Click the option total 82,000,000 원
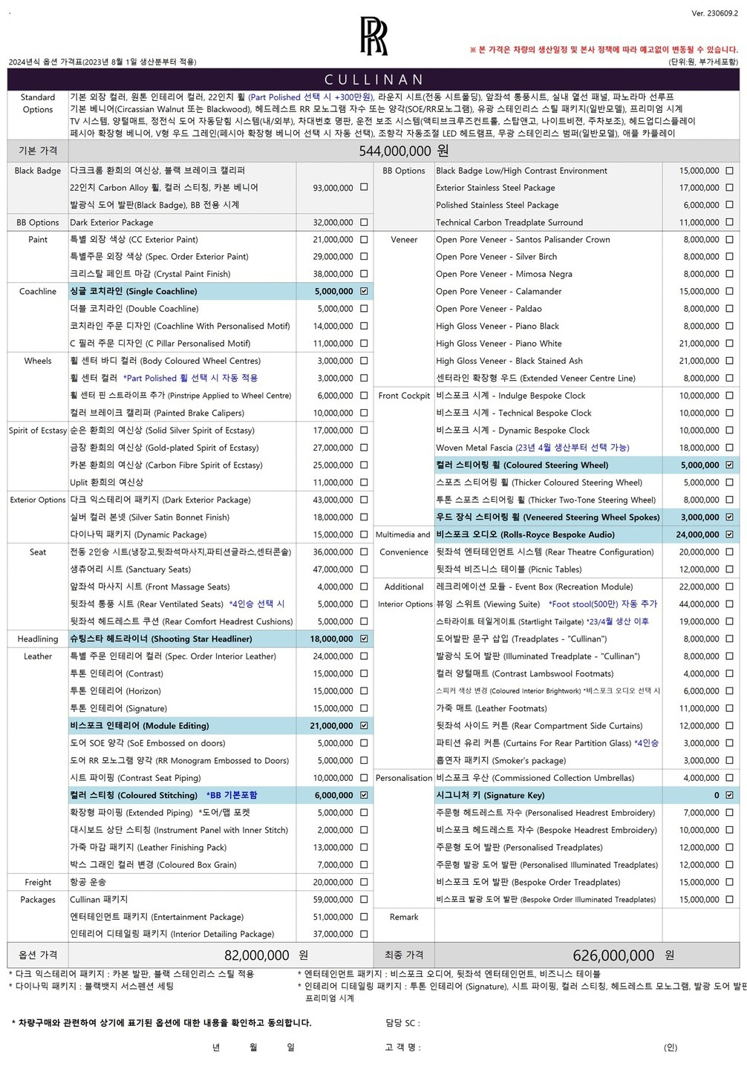 (267, 955)
